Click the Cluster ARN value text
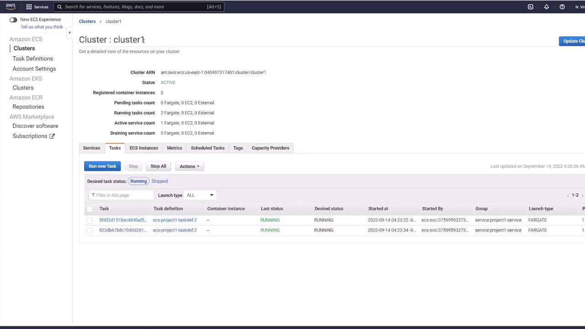 213,72
